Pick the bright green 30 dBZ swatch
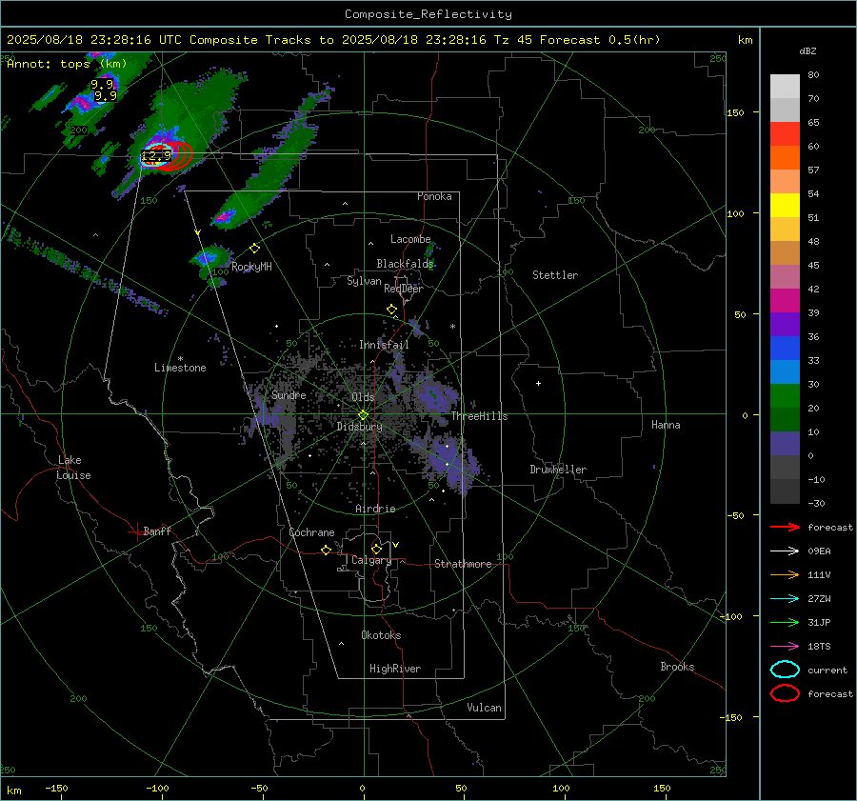Viewport: 857px width, 801px height. click(785, 395)
